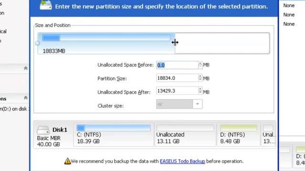
Task: Click the Disk1 drive icon
Action: (43, 130)
